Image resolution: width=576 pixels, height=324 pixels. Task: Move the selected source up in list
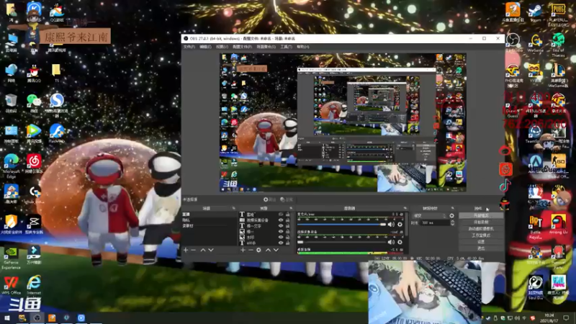coord(268,250)
